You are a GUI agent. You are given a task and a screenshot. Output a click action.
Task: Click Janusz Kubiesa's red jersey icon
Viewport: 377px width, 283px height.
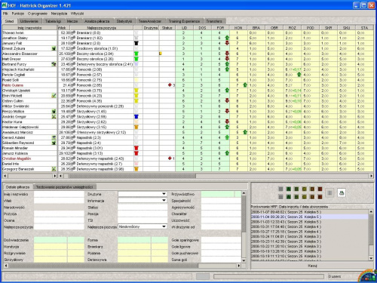pos(136,153)
